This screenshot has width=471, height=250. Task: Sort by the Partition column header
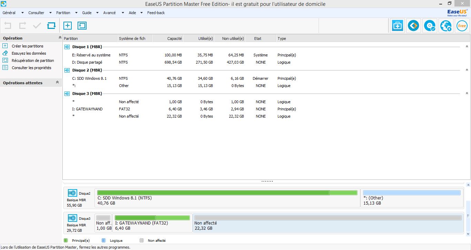pyautogui.click(x=90, y=39)
